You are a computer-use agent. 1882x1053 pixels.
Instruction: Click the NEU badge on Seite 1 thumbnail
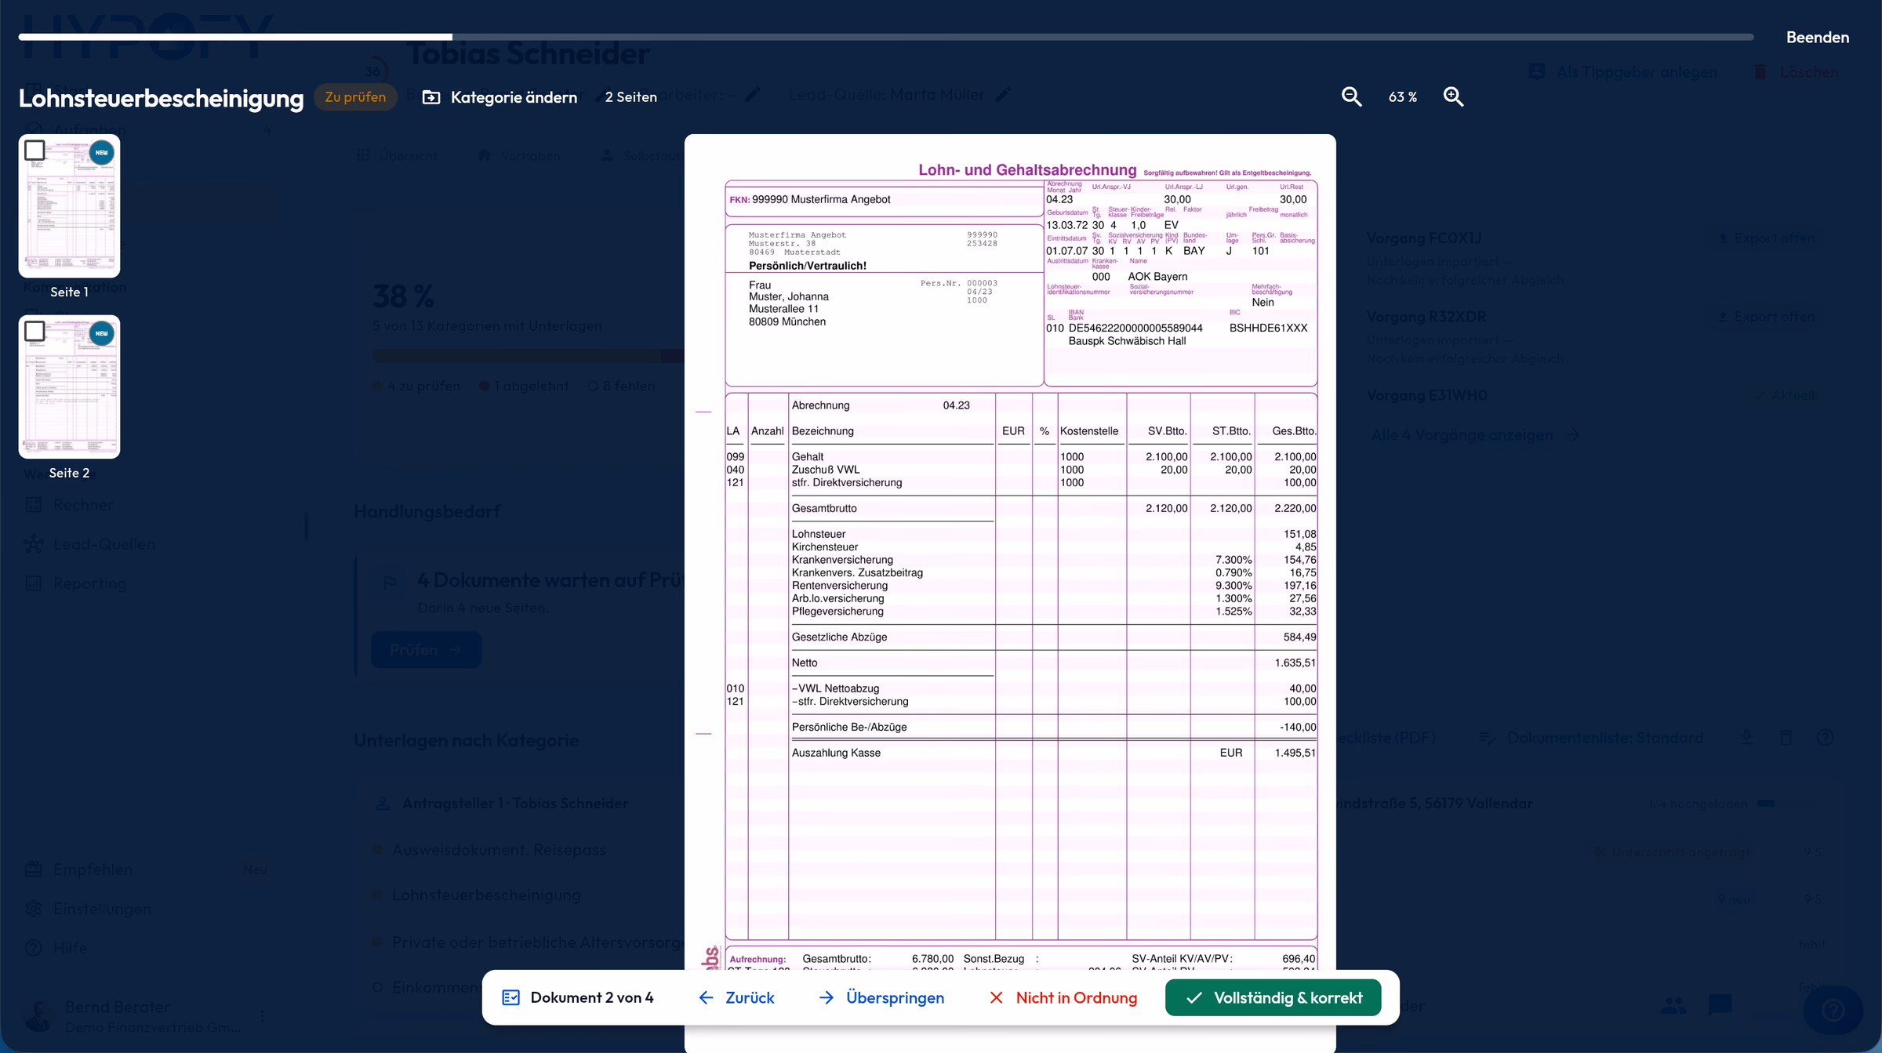pyautogui.click(x=101, y=153)
